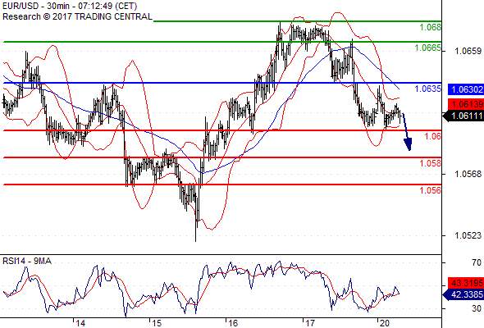Click the green resistance label 1.068

click(431, 27)
